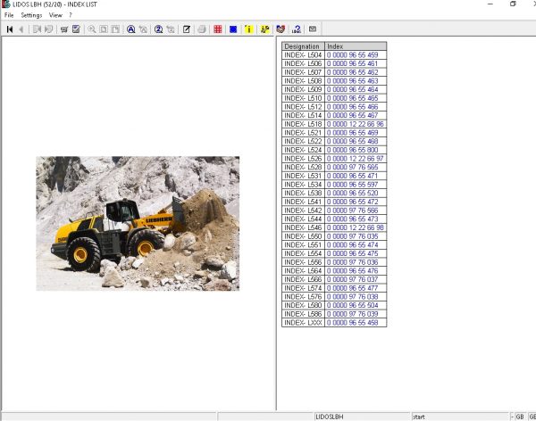
Task: Click the previous page arrow icon
Action: coord(21,29)
